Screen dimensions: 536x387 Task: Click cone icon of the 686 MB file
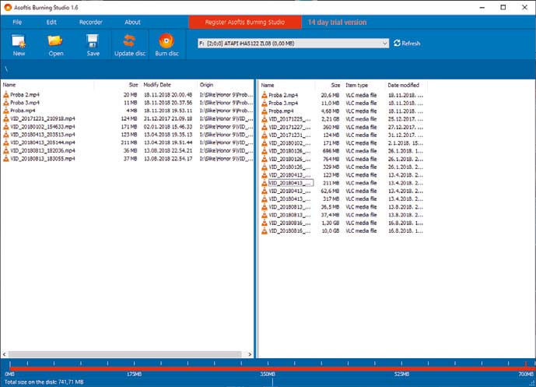click(264, 151)
